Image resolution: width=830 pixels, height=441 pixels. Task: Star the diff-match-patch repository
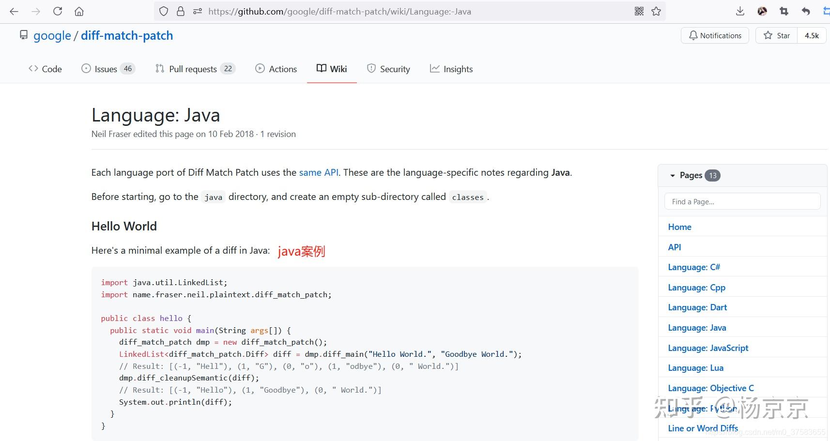coord(777,35)
